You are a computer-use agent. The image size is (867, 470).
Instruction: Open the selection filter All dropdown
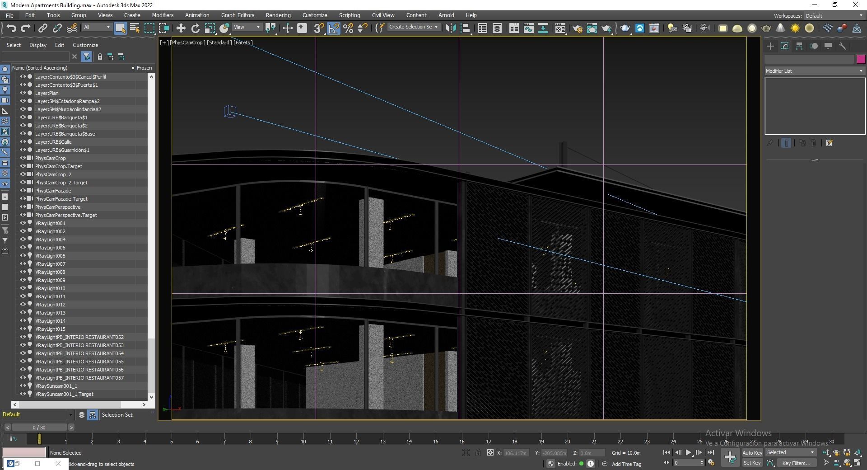(x=97, y=27)
